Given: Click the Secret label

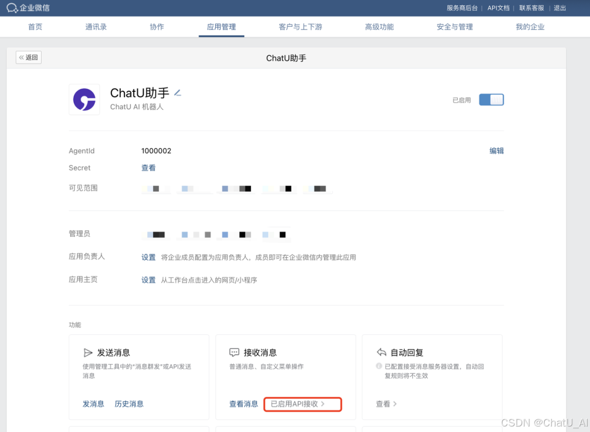Looking at the screenshot, I should (79, 168).
